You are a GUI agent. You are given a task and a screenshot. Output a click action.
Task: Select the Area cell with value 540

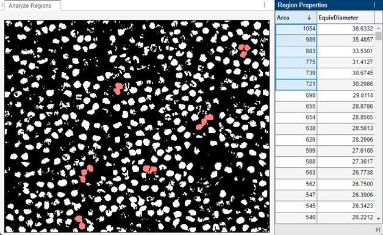296,217
